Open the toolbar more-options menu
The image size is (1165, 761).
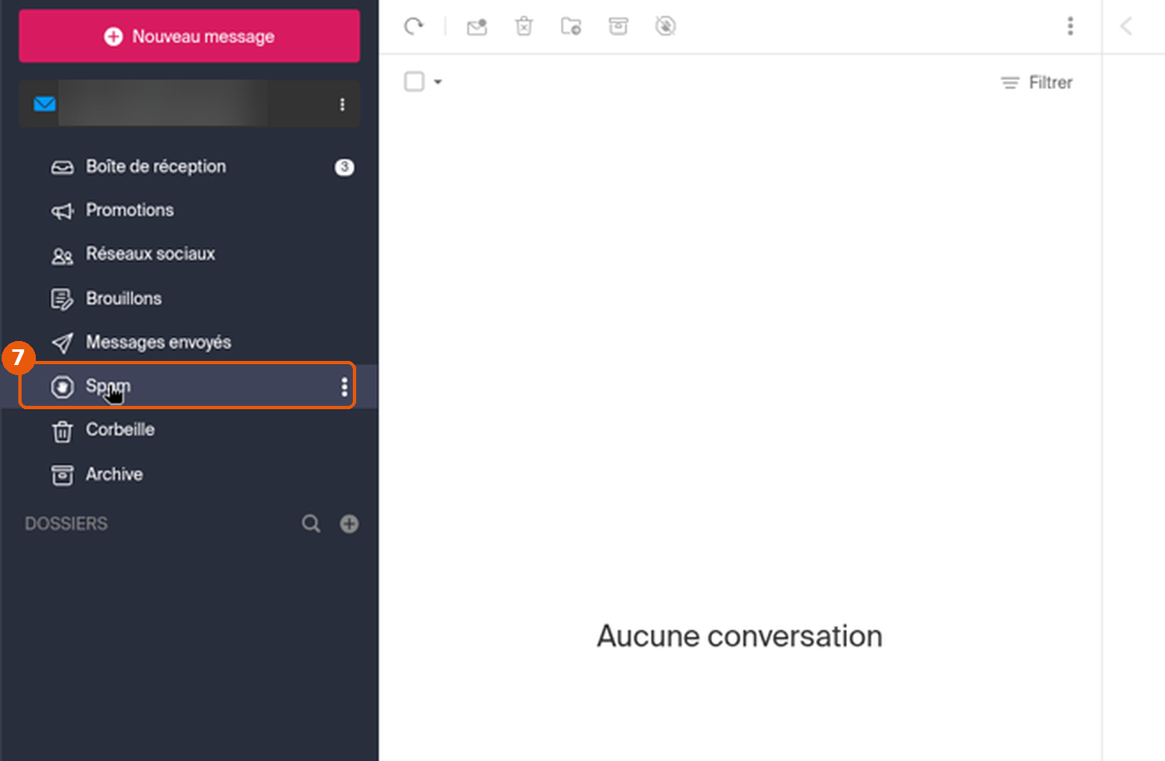(1070, 27)
